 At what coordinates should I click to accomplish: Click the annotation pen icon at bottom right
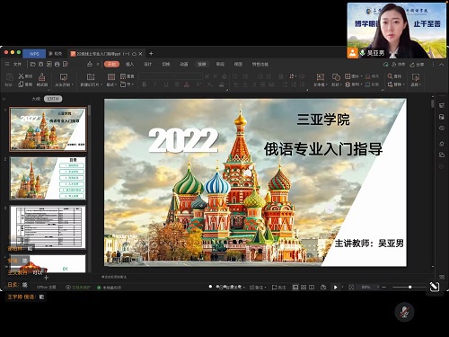click(x=435, y=287)
